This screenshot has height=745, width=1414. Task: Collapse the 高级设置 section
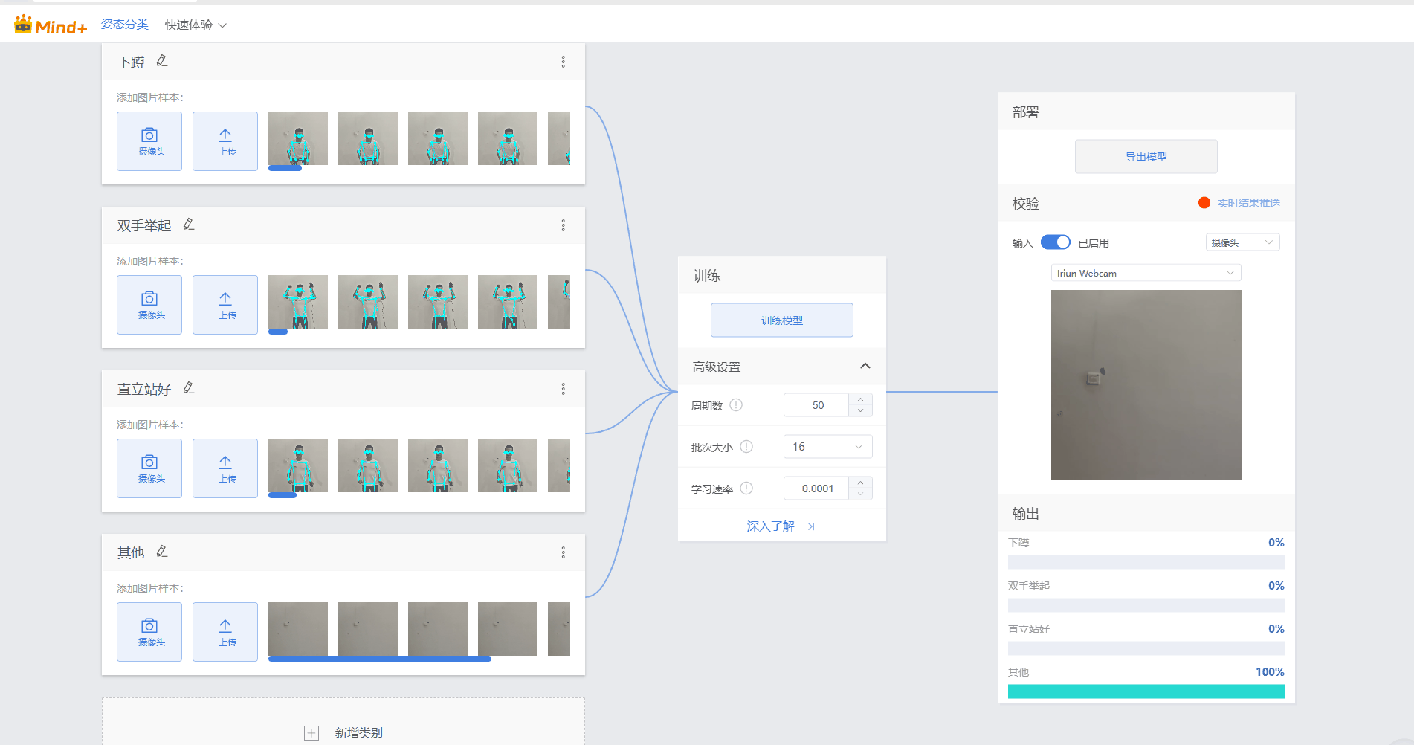coord(865,366)
